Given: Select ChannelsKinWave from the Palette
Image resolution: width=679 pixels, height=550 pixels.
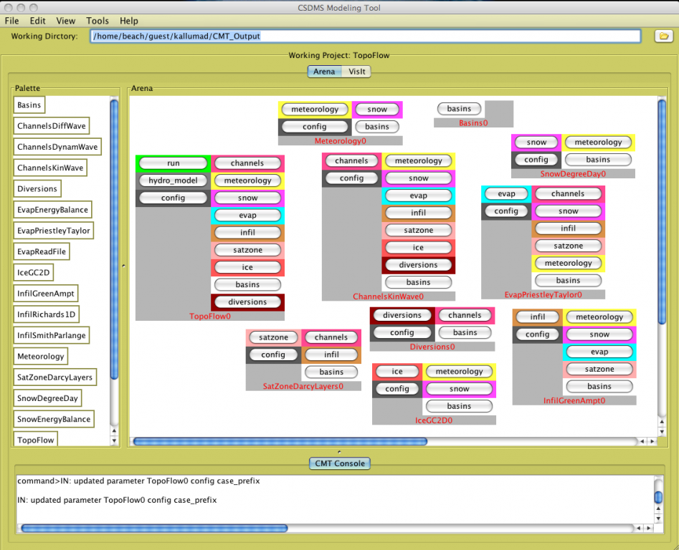Looking at the screenshot, I should [50, 168].
